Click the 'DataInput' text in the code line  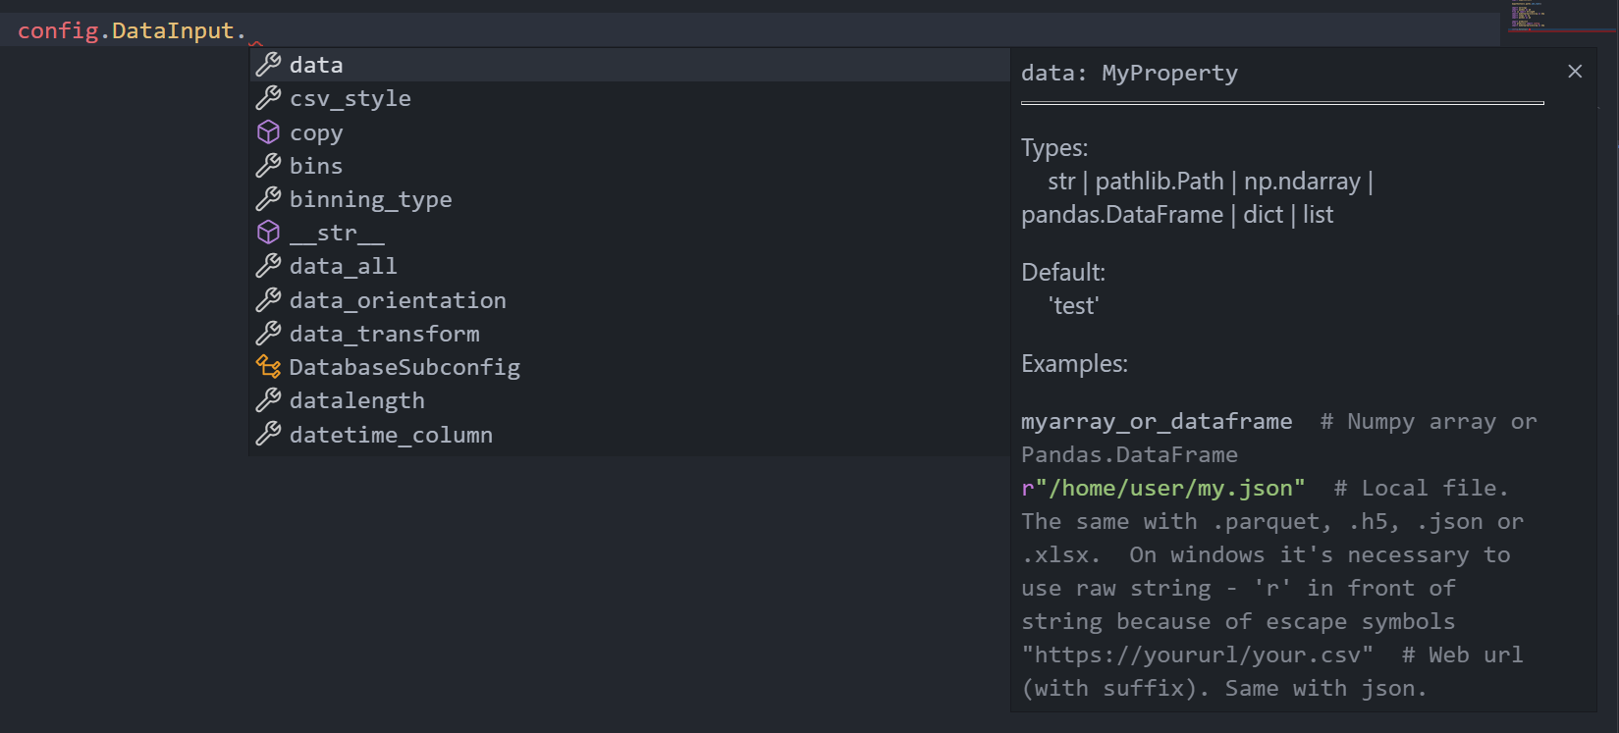tap(173, 30)
